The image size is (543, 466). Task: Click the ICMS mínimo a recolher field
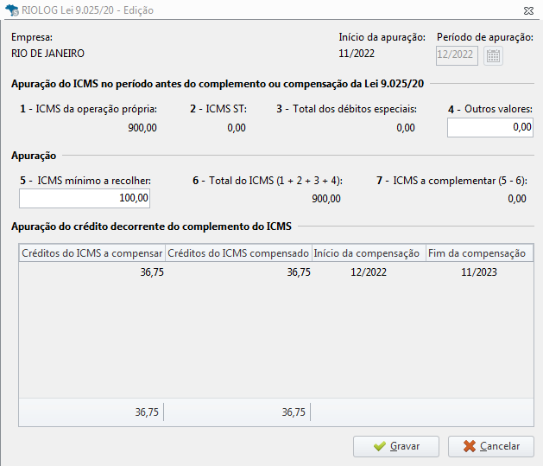point(85,198)
